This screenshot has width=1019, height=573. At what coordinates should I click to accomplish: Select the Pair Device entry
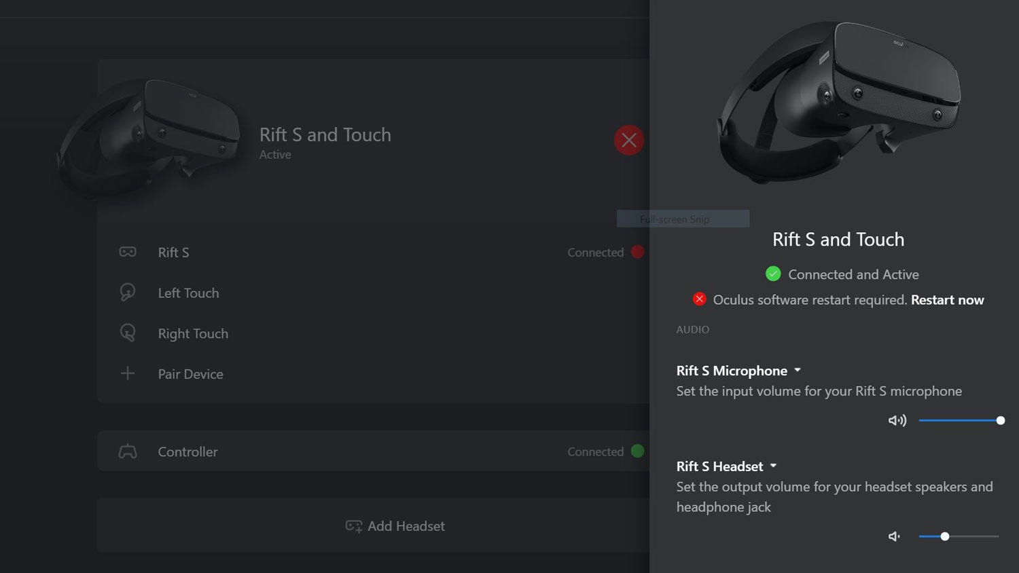click(x=190, y=374)
